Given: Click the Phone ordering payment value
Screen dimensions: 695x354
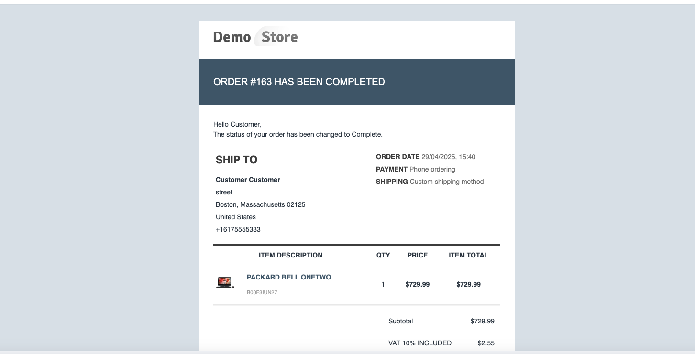Looking at the screenshot, I should pos(432,169).
